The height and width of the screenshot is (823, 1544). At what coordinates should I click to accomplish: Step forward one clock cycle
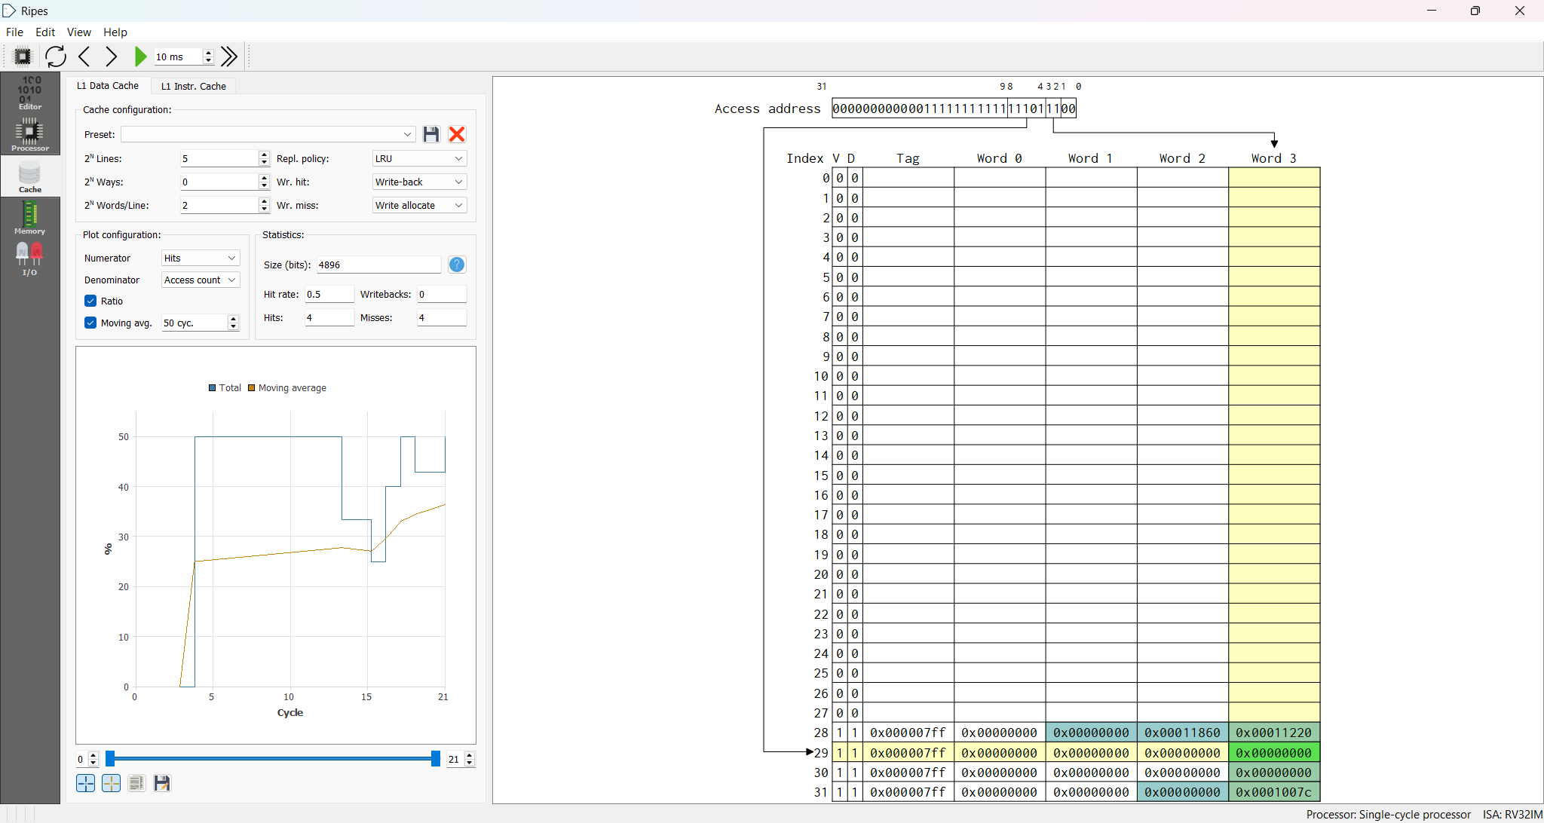point(112,57)
